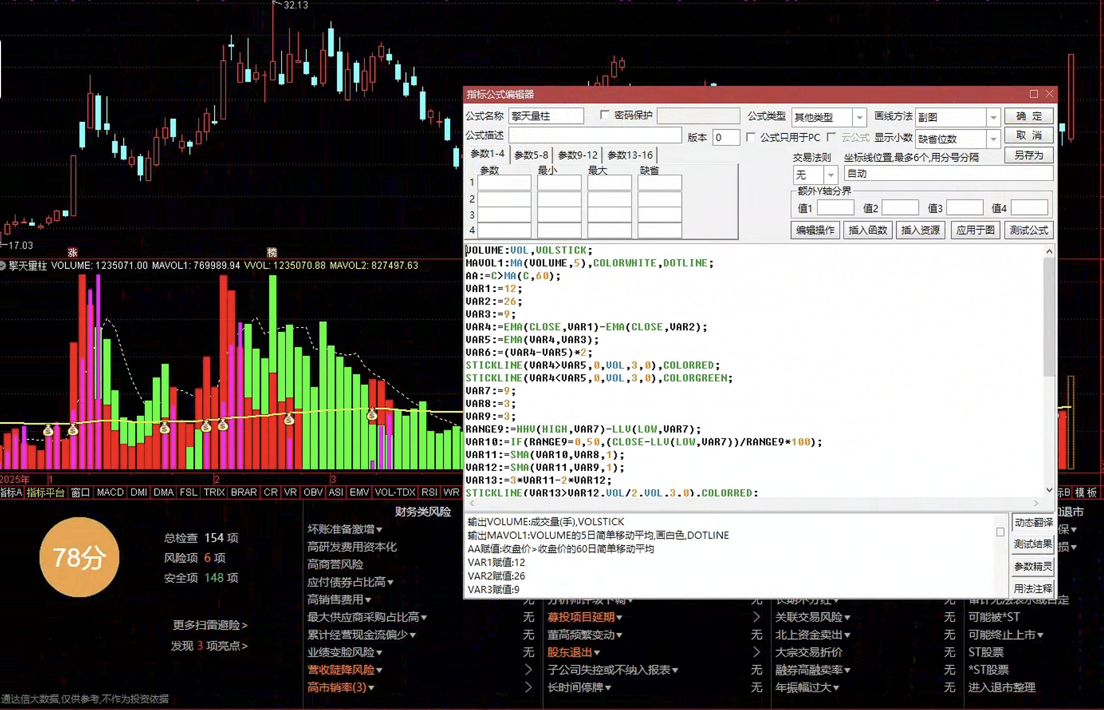Expand 股东退出 risk item
Image resolution: width=1104 pixels, height=710 pixels.
[x=573, y=653]
